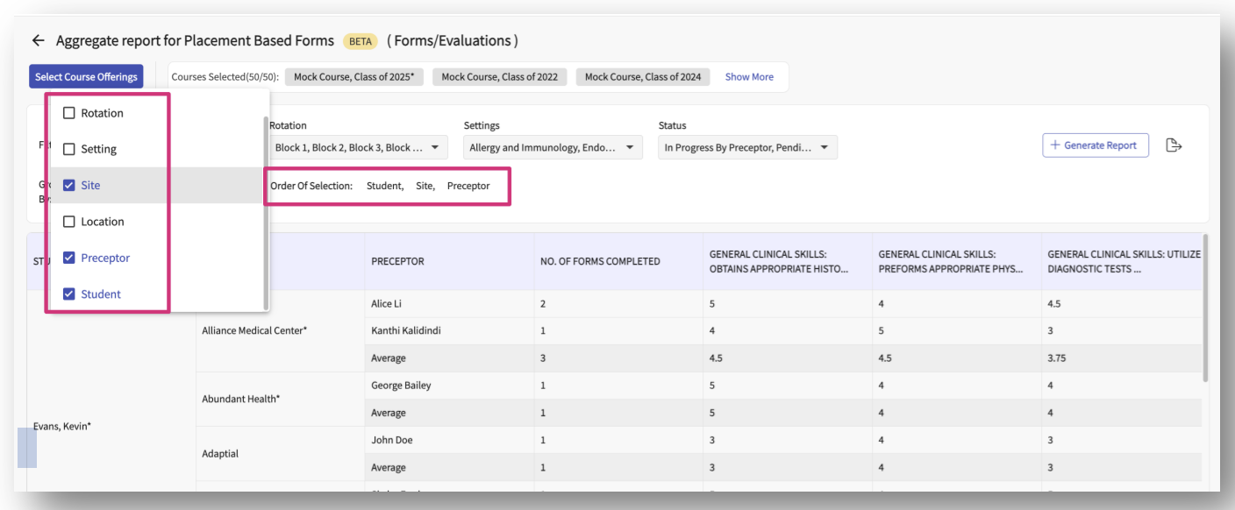
Task: Uncheck the Site checkbox
Action: point(69,186)
